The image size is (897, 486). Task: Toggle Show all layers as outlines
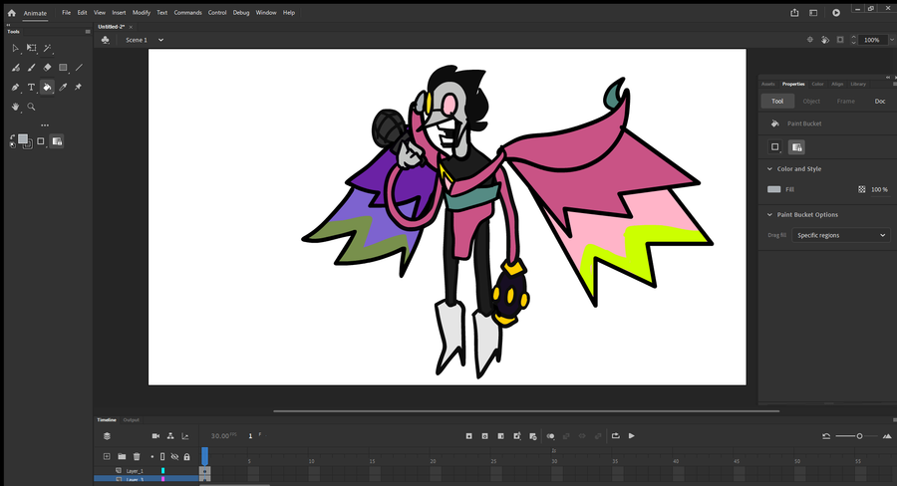(x=162, y=456)
